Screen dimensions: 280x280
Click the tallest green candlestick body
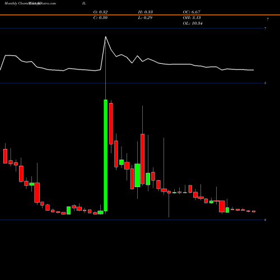(x=106, y=156)
